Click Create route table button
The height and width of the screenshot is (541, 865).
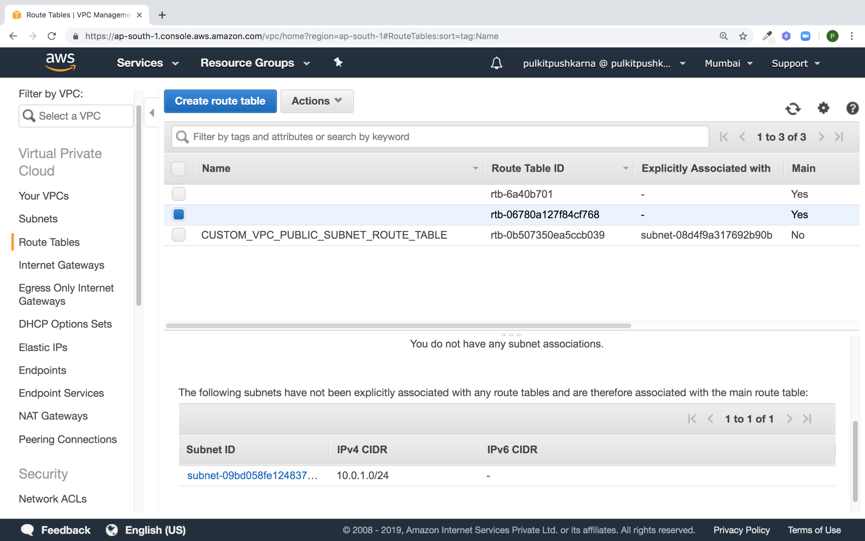point(220,101)
